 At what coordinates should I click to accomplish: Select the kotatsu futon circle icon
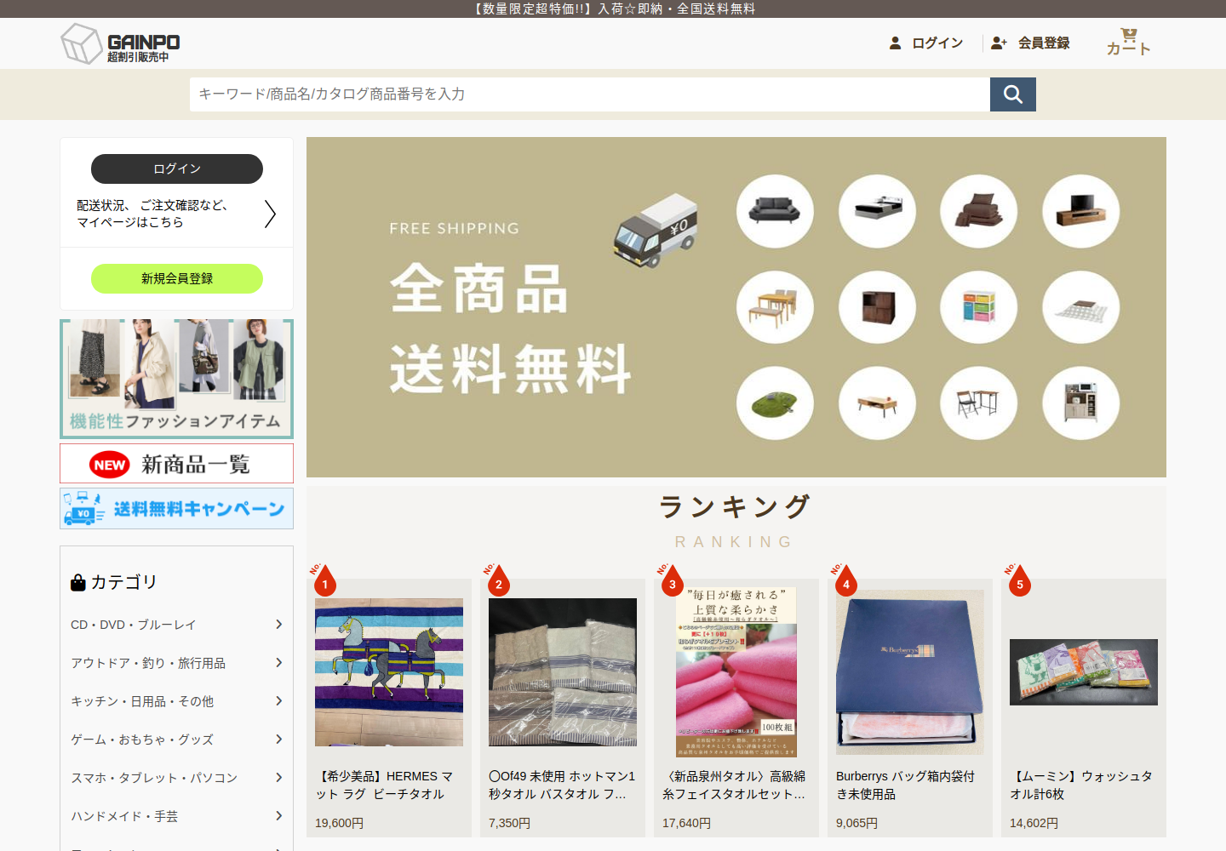click(1081, 307)
